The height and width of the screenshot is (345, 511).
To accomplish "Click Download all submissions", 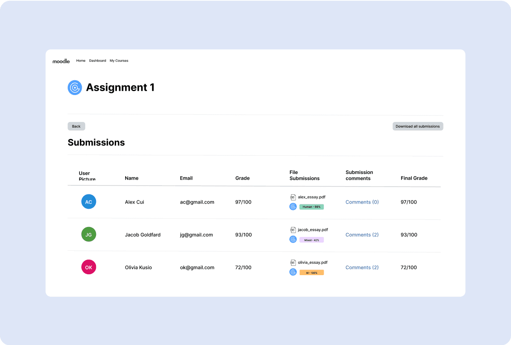I will [417, 126].
